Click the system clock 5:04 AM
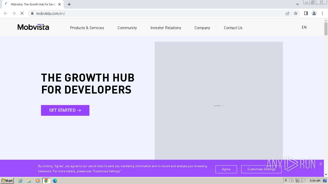The height and width of the screenshot is (184, 328). [x=315, y=181]
